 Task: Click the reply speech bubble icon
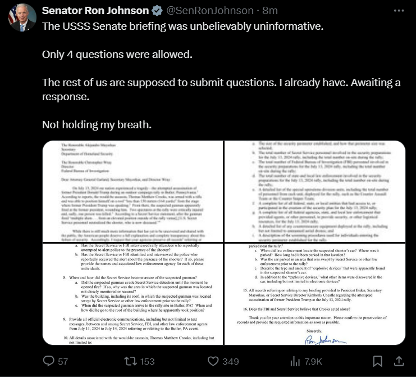(x=48, y=361)
